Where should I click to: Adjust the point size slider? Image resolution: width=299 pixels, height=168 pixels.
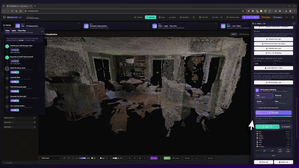coord(83,158)
